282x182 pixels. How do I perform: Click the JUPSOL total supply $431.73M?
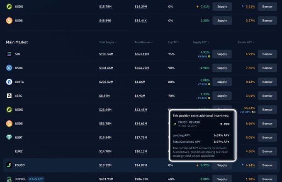tap(106, 179)
